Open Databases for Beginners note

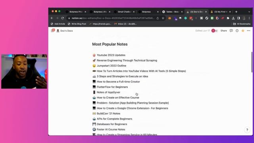coord(112,124)
